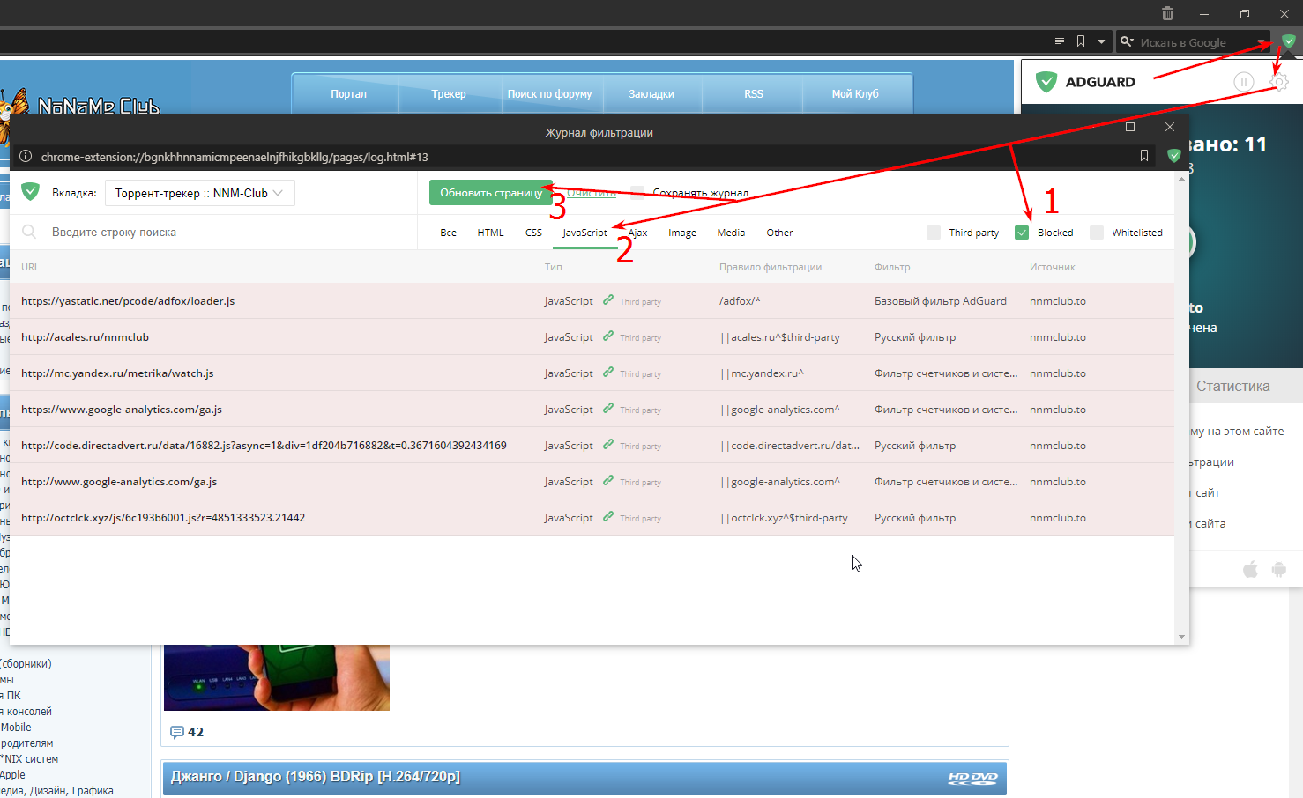The width and height of the screenshot is (1303, 798).
Task: Open comments via the speech bubble icon showing 42
Action: (x=179, y=731)
